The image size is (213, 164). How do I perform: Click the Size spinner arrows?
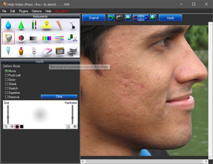point(12,127)
